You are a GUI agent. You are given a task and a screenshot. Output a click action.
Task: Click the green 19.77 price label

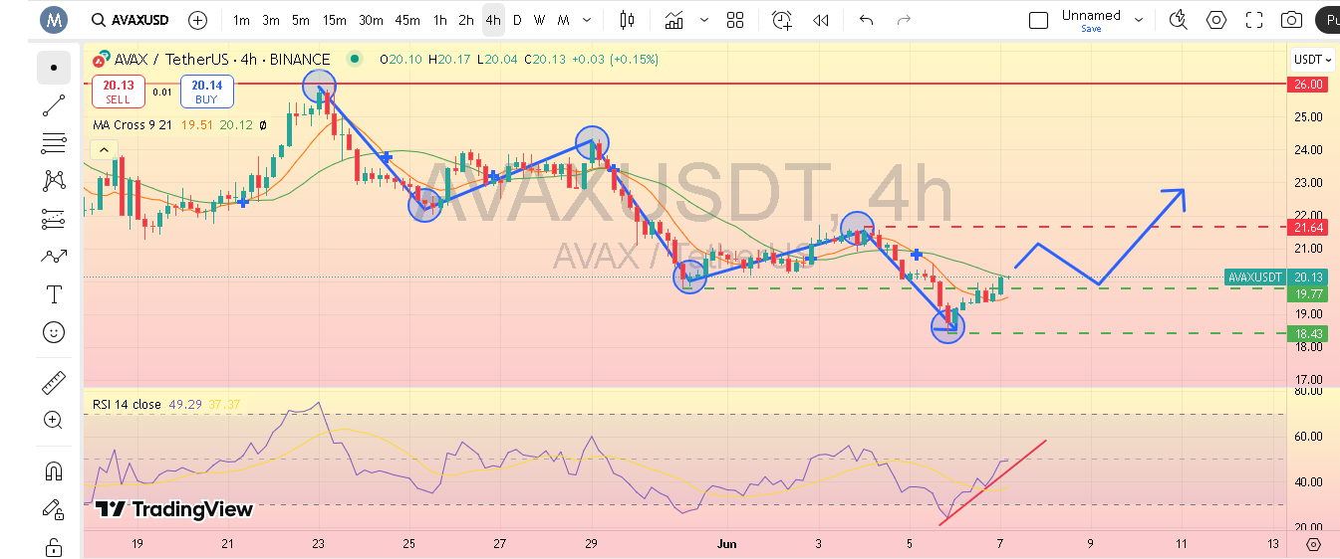pos(1308,294)
